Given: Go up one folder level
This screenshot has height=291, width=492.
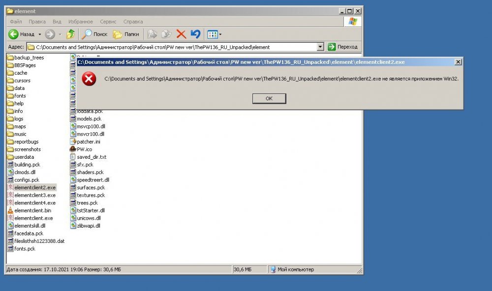Looking at the screenshot, I should (x=70, y=34).
